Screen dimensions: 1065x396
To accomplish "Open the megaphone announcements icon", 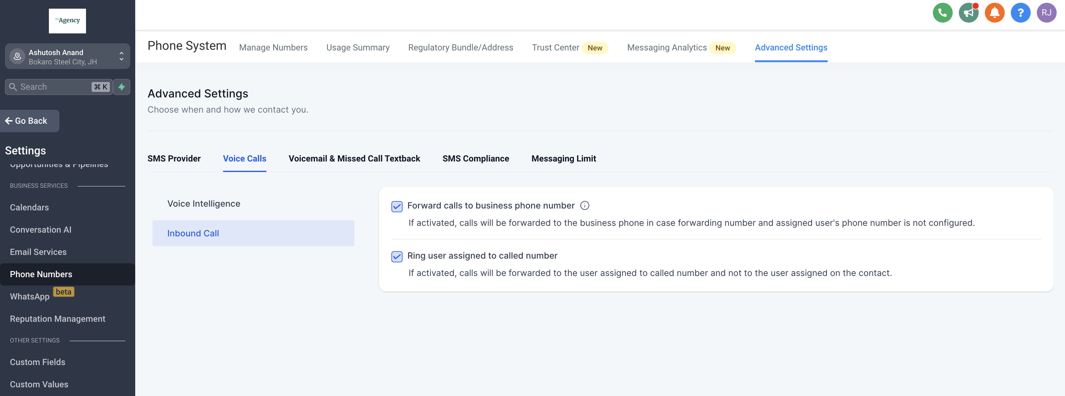I will 968,13.
